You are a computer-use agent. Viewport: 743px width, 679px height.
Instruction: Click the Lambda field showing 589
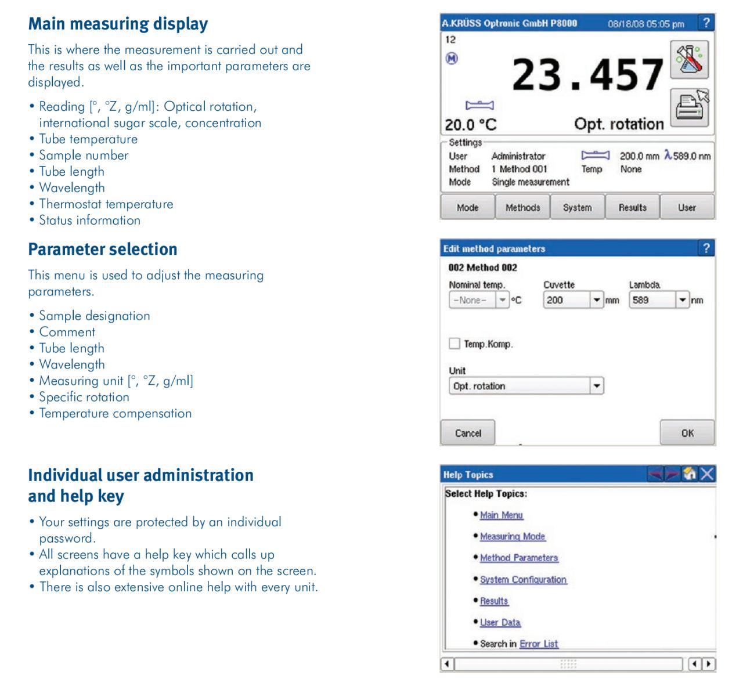652,300
